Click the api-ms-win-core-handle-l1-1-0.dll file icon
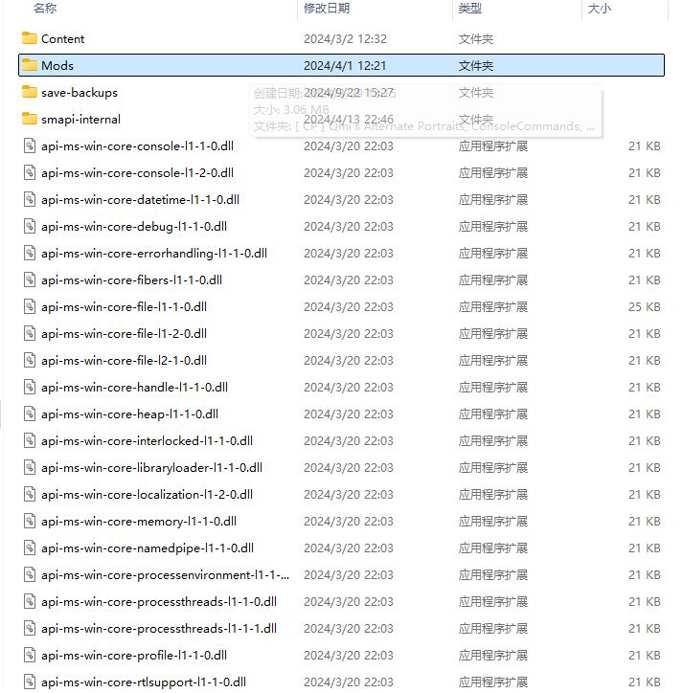This screenshot has height=693, width=683. [x=30, y=387]
